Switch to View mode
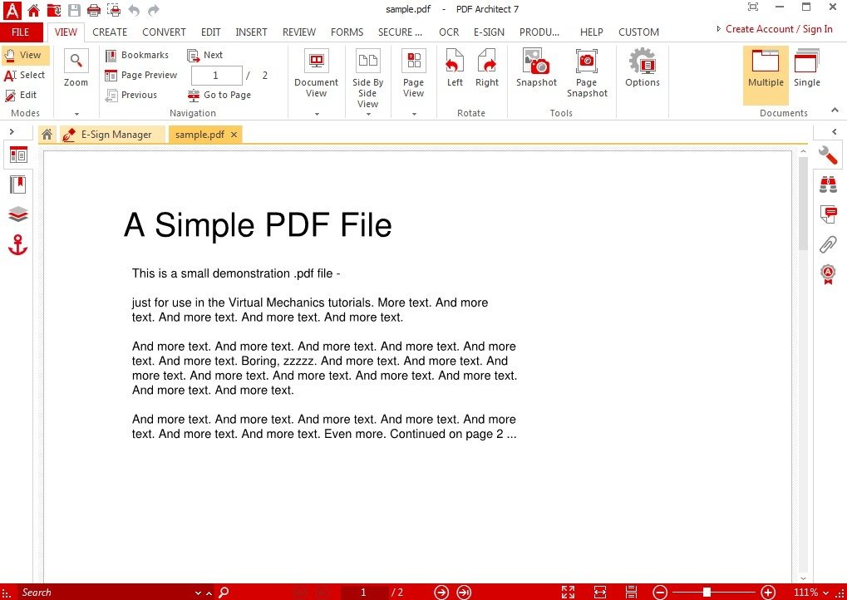The height and width of the screenshot is (600, 847). point(26,55)
